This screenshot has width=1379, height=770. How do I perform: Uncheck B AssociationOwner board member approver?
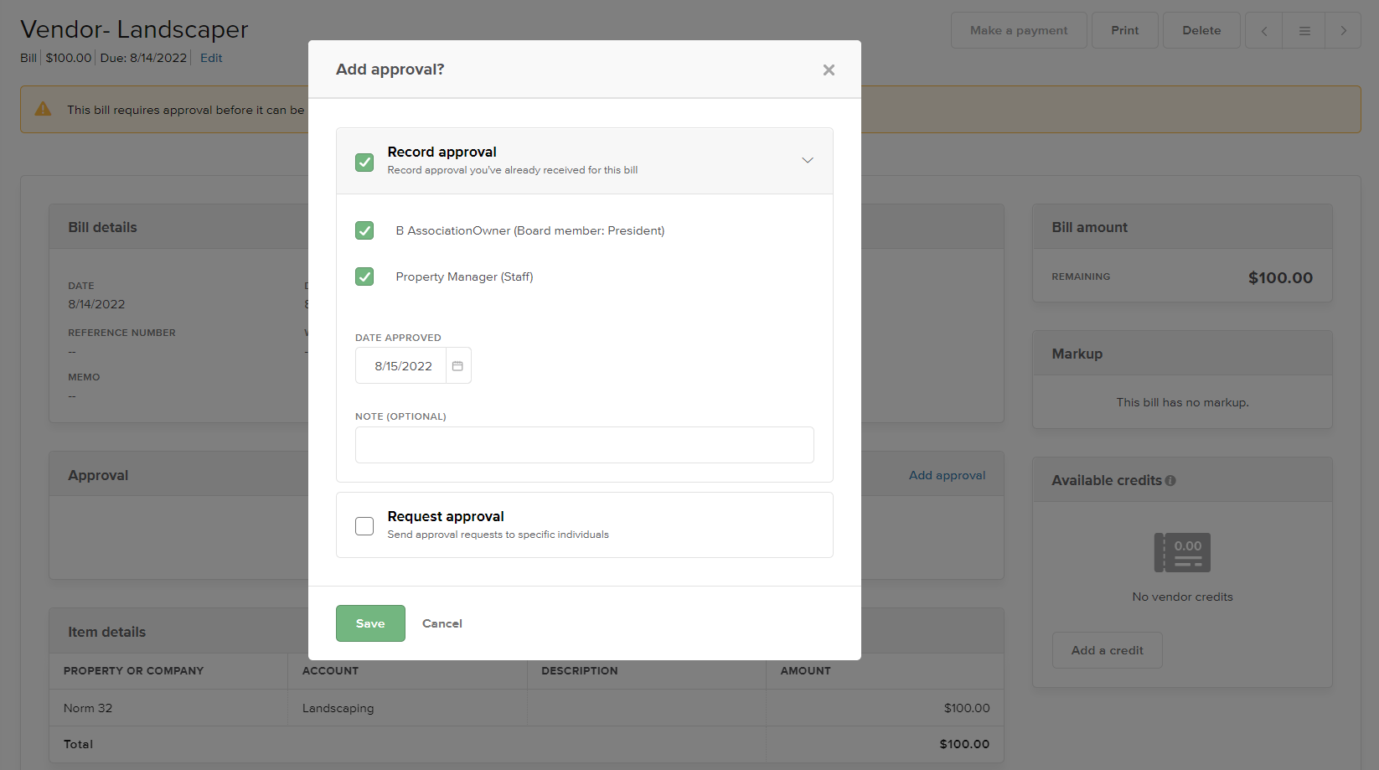(364, 230)
